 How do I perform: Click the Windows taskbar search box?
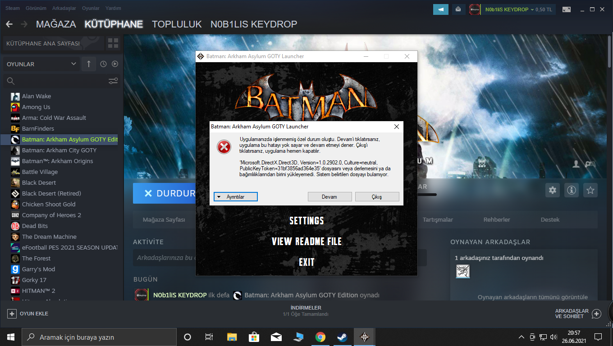click(x=99, y=337)
